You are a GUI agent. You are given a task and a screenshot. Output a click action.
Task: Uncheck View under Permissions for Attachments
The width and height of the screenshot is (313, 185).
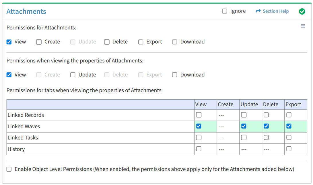pyautogui.click(x=9, y=42)
